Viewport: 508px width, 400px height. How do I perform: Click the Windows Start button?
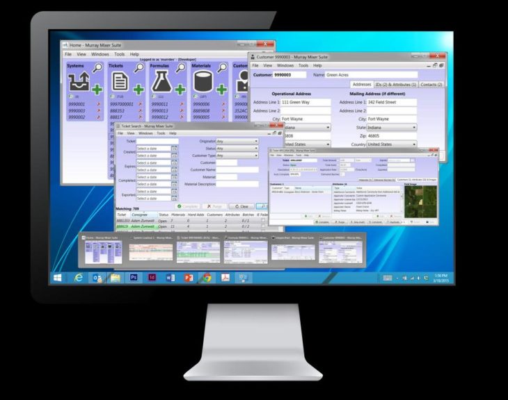[x=58, y=278]
